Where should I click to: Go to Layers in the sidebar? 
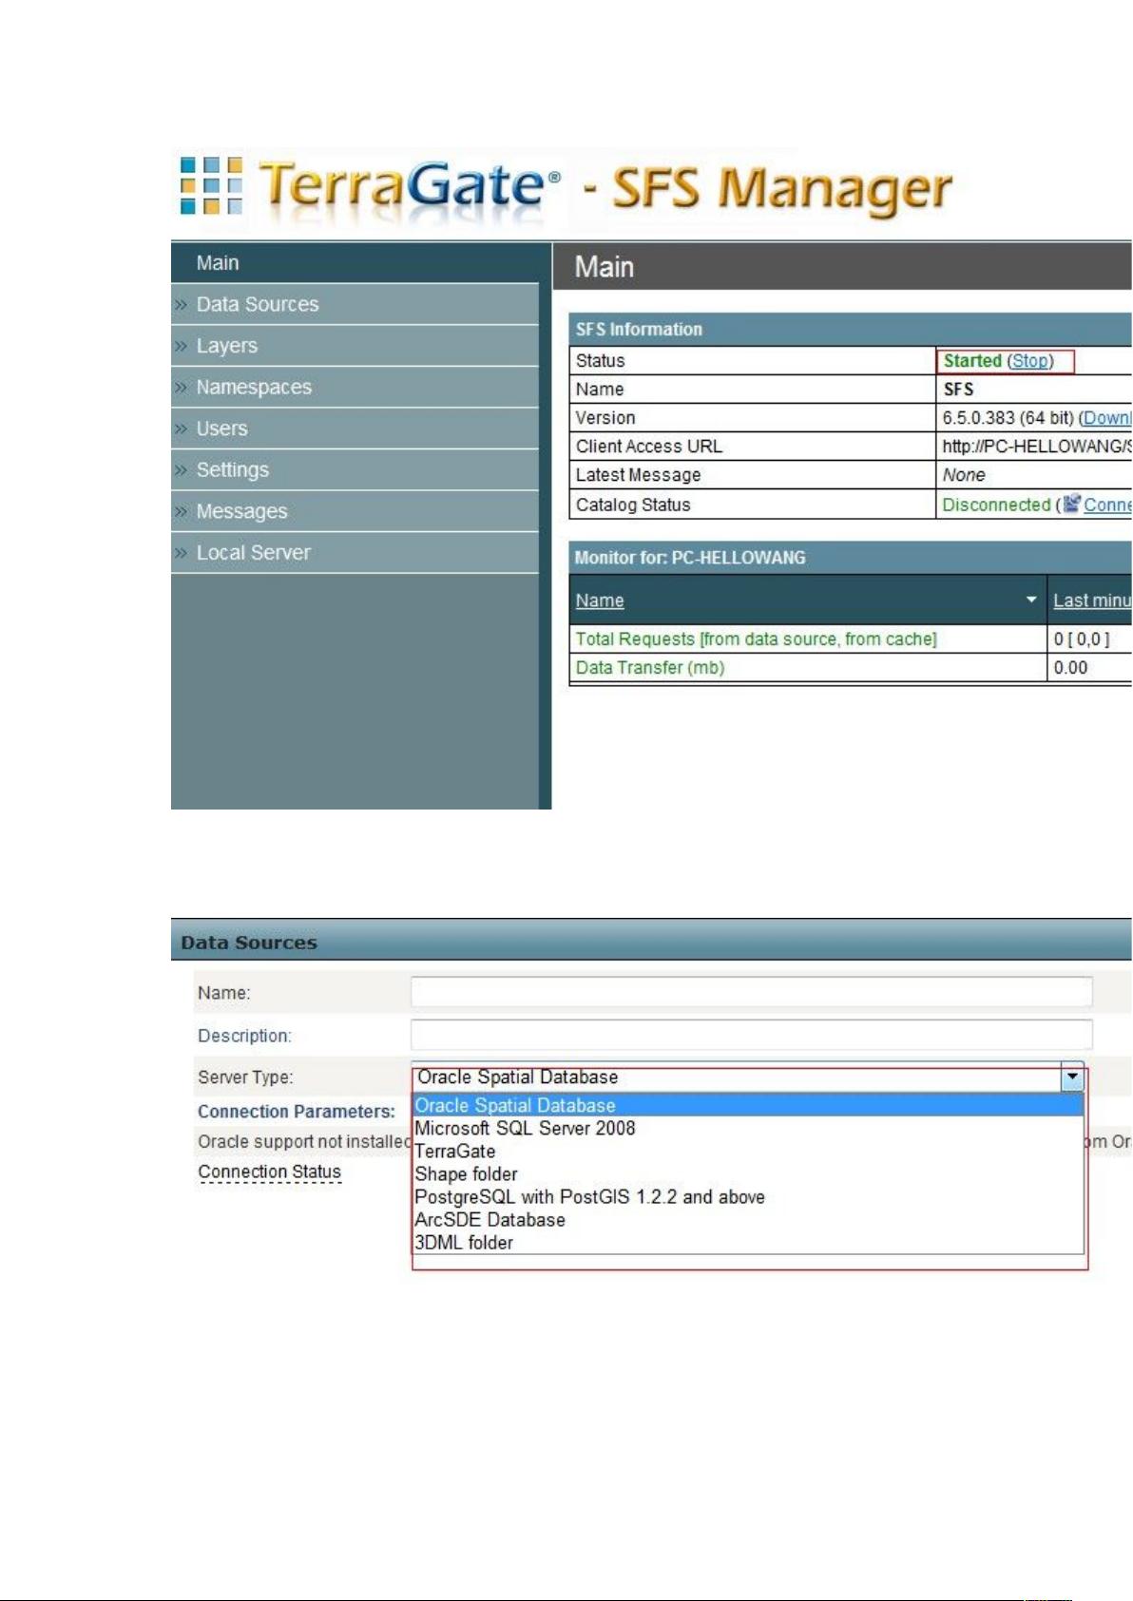(355, 346)
